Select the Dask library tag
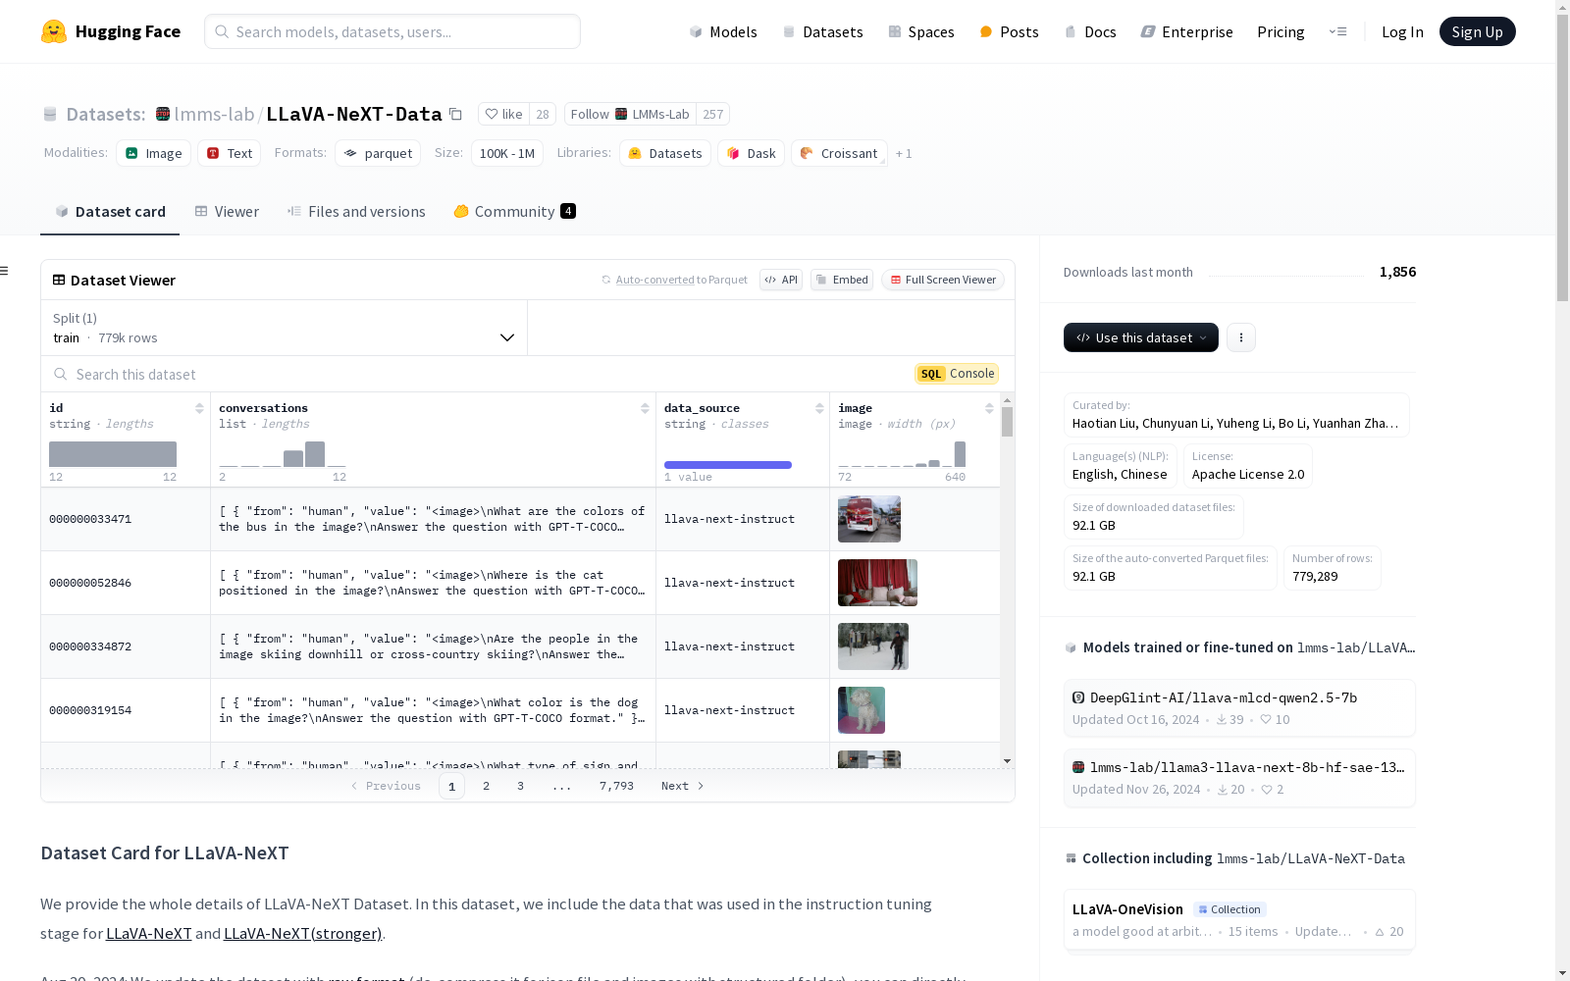Viewport: 1570px width, 981px height. (751, 153)
